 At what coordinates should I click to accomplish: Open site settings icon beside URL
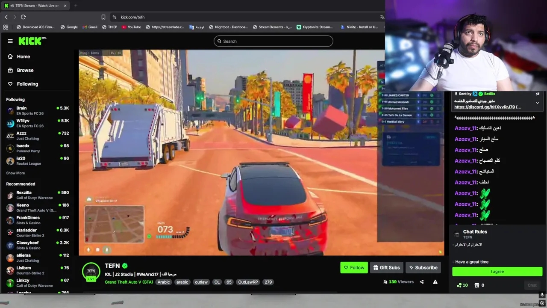point(114,17)
